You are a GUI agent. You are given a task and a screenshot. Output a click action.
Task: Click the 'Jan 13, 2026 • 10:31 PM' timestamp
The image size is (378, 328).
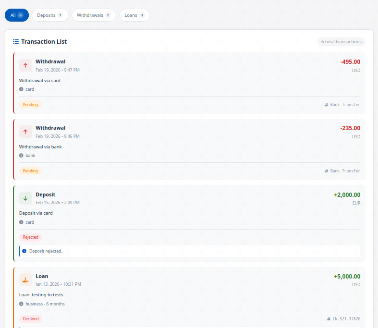pos(58,284)
